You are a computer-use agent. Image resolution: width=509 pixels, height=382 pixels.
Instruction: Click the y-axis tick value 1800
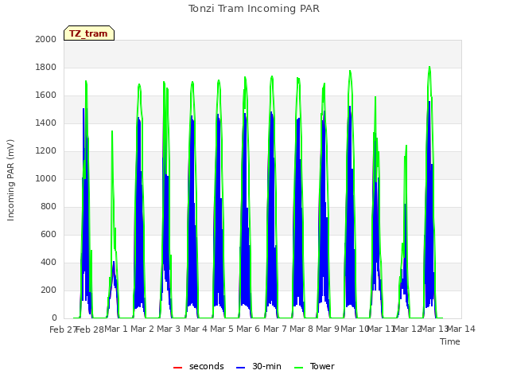coord(46,67)
